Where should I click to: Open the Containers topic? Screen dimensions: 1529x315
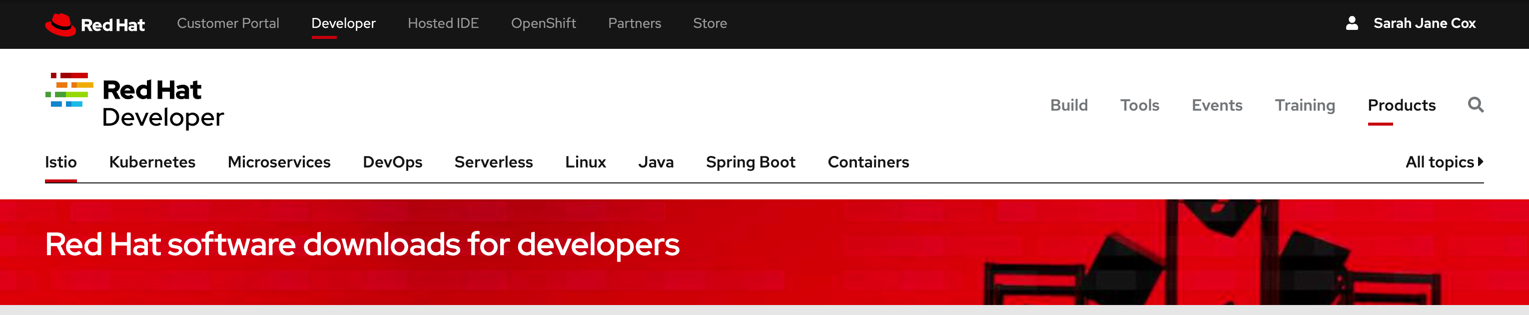pos(868,161)
